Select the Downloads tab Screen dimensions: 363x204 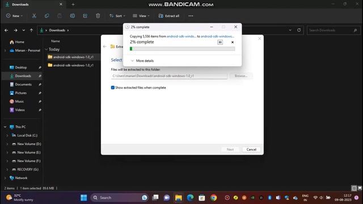tap(34, 5)
